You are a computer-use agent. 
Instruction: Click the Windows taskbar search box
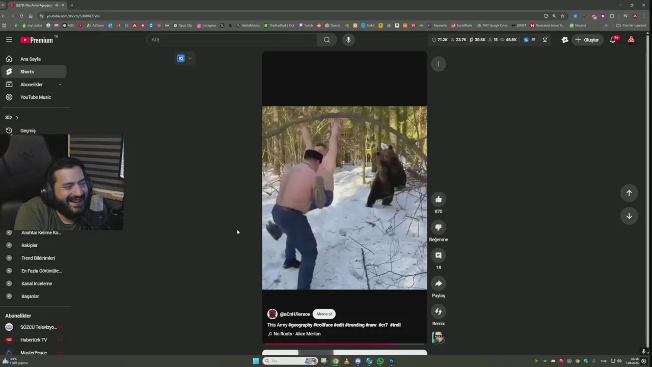click(x=290, y=361)
